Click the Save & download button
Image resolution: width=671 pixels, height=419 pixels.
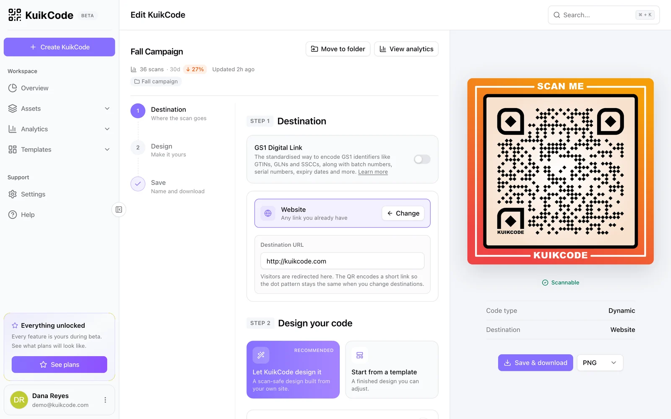[x=536, y=363]
